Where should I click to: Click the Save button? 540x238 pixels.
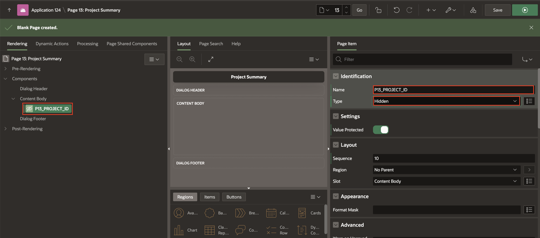click(x=497, y=10)
